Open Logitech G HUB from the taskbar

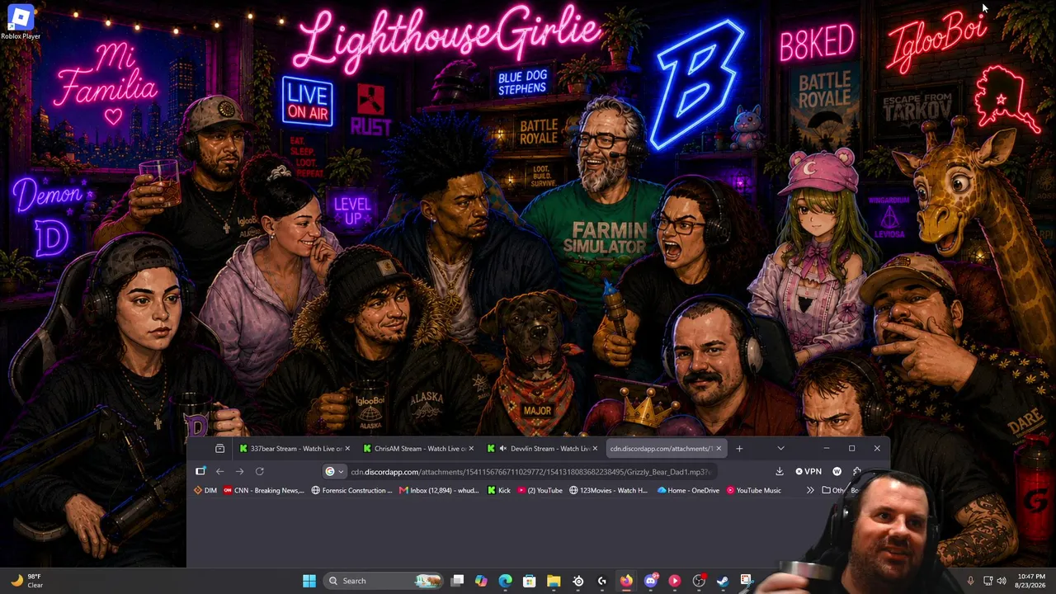[602, 581]
